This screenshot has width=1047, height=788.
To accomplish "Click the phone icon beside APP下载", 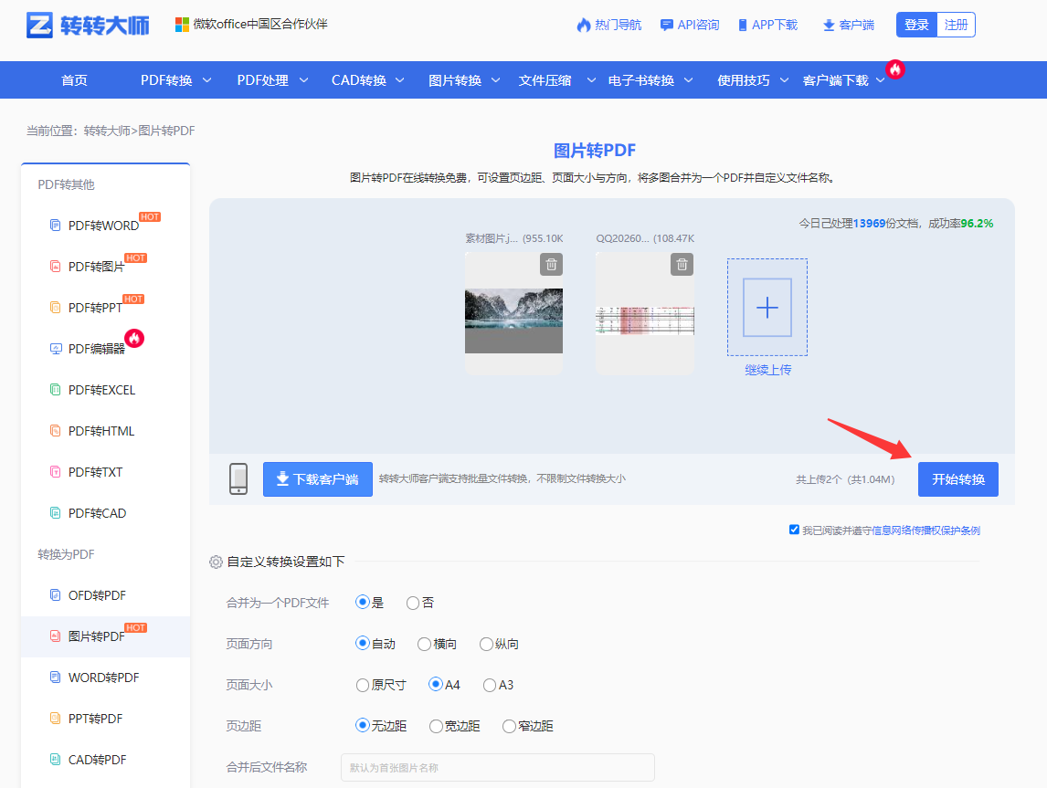I will (743, 26).
